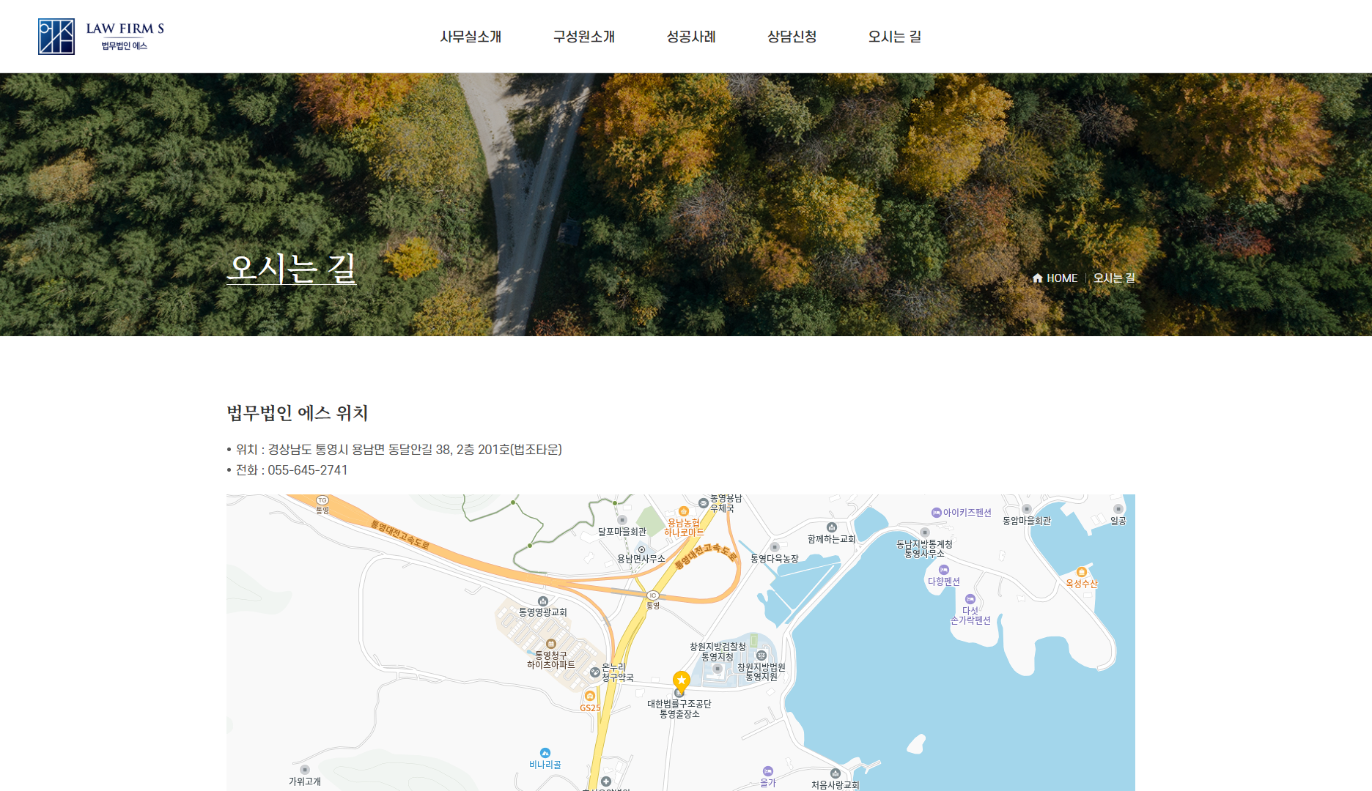This screenshot has width=1372, height=791.
Task: Click the 다향펜션 lodging icon
Action: coord(944,570)
